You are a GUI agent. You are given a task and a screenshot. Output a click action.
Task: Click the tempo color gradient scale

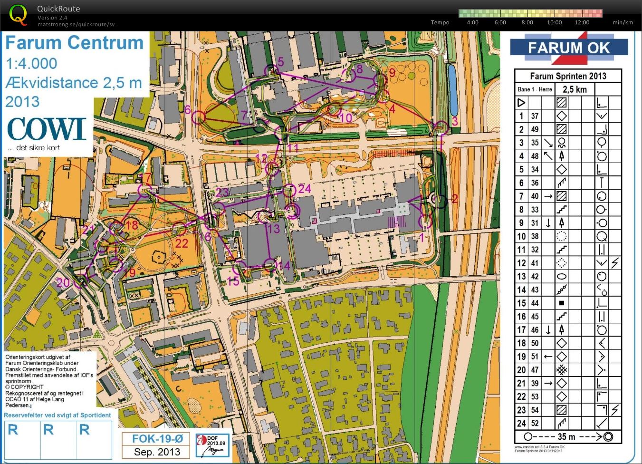pos(530,13)
